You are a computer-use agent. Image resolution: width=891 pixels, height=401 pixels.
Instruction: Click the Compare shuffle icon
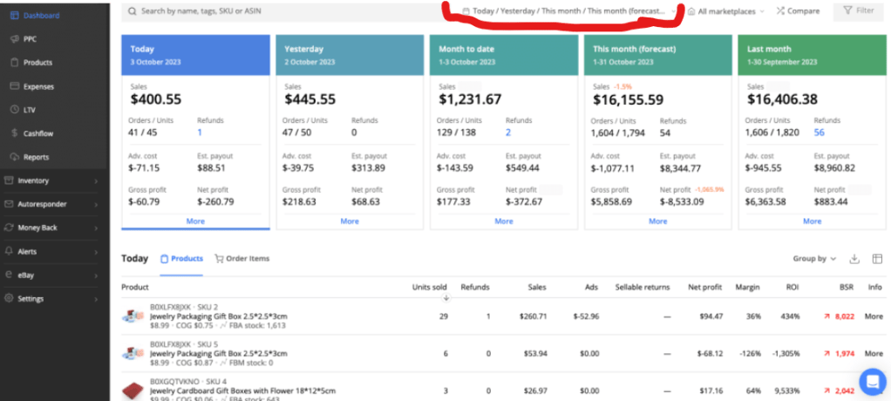[x=779, y=11]
